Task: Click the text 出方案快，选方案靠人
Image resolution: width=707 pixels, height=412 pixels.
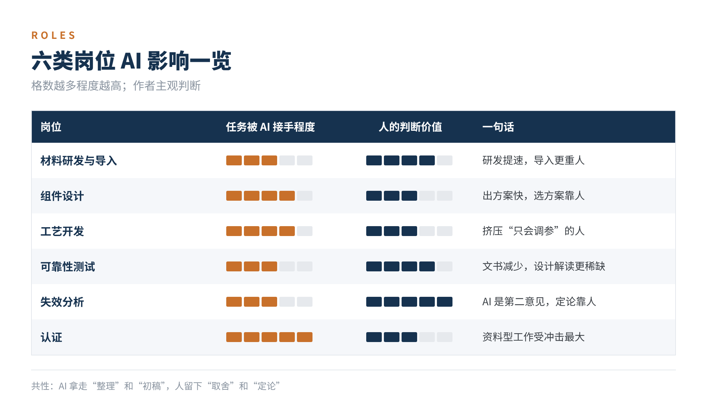Action: (533, 195)
